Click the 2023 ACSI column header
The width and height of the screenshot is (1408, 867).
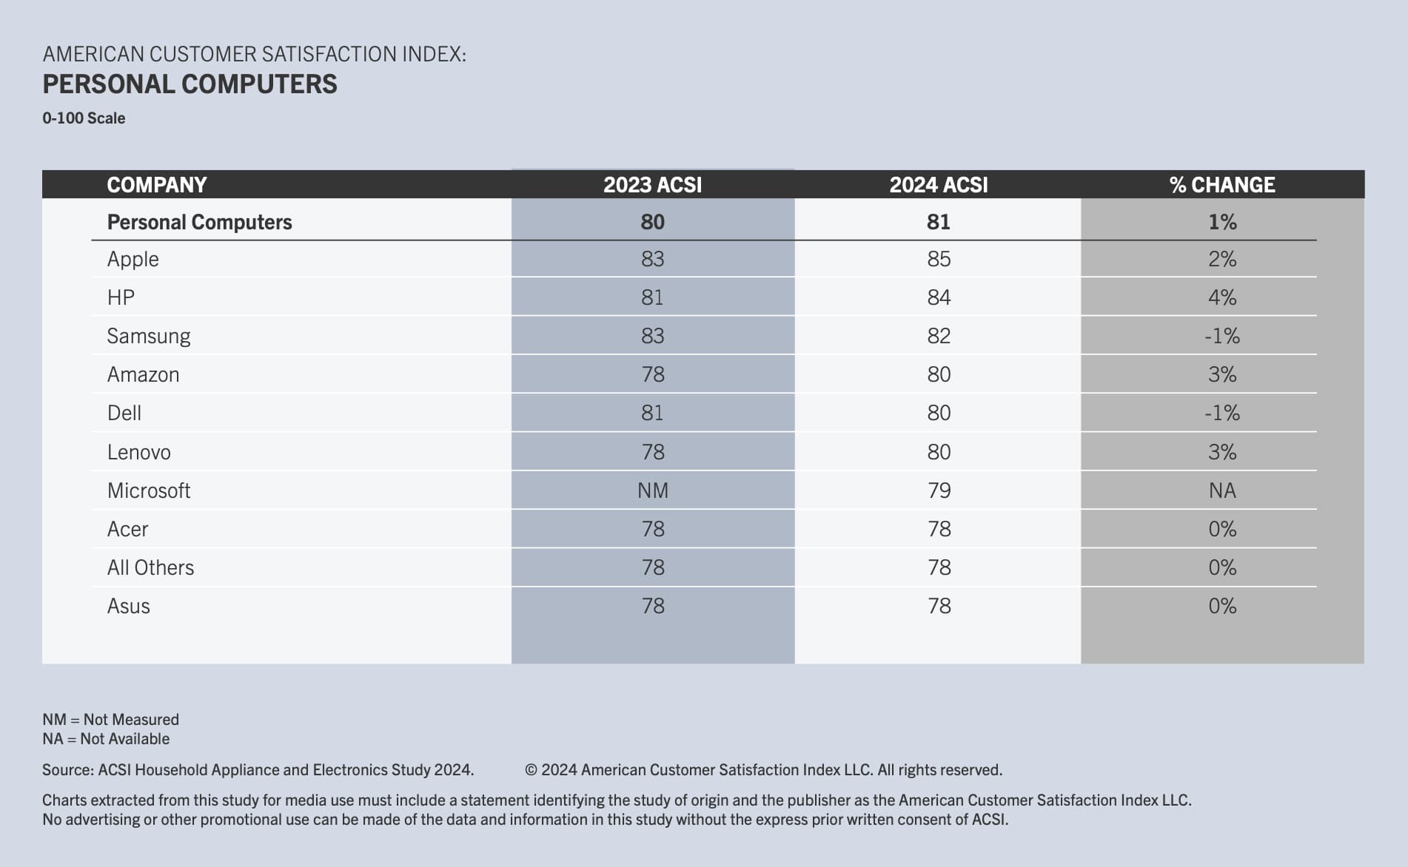(652, 185)
